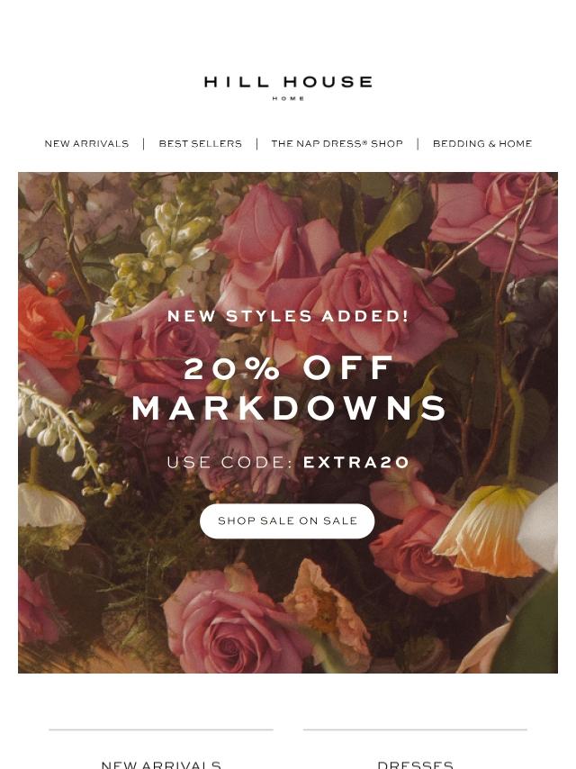Viewport: 576px width, 769px height.
Task: Open the Bedding & Home link
Action: pyautogui.click(x=482, y=144)
